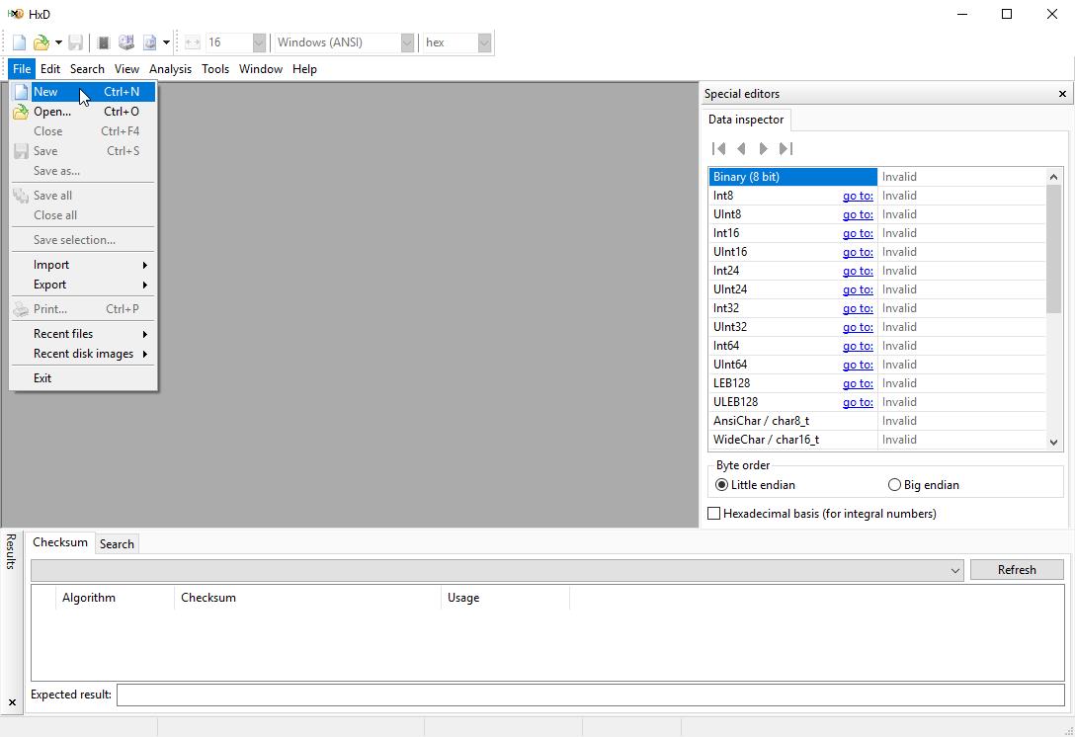The image size is (1075, 737).
Task: Jump to first byte in Data inspector
Action: point(719,148)
